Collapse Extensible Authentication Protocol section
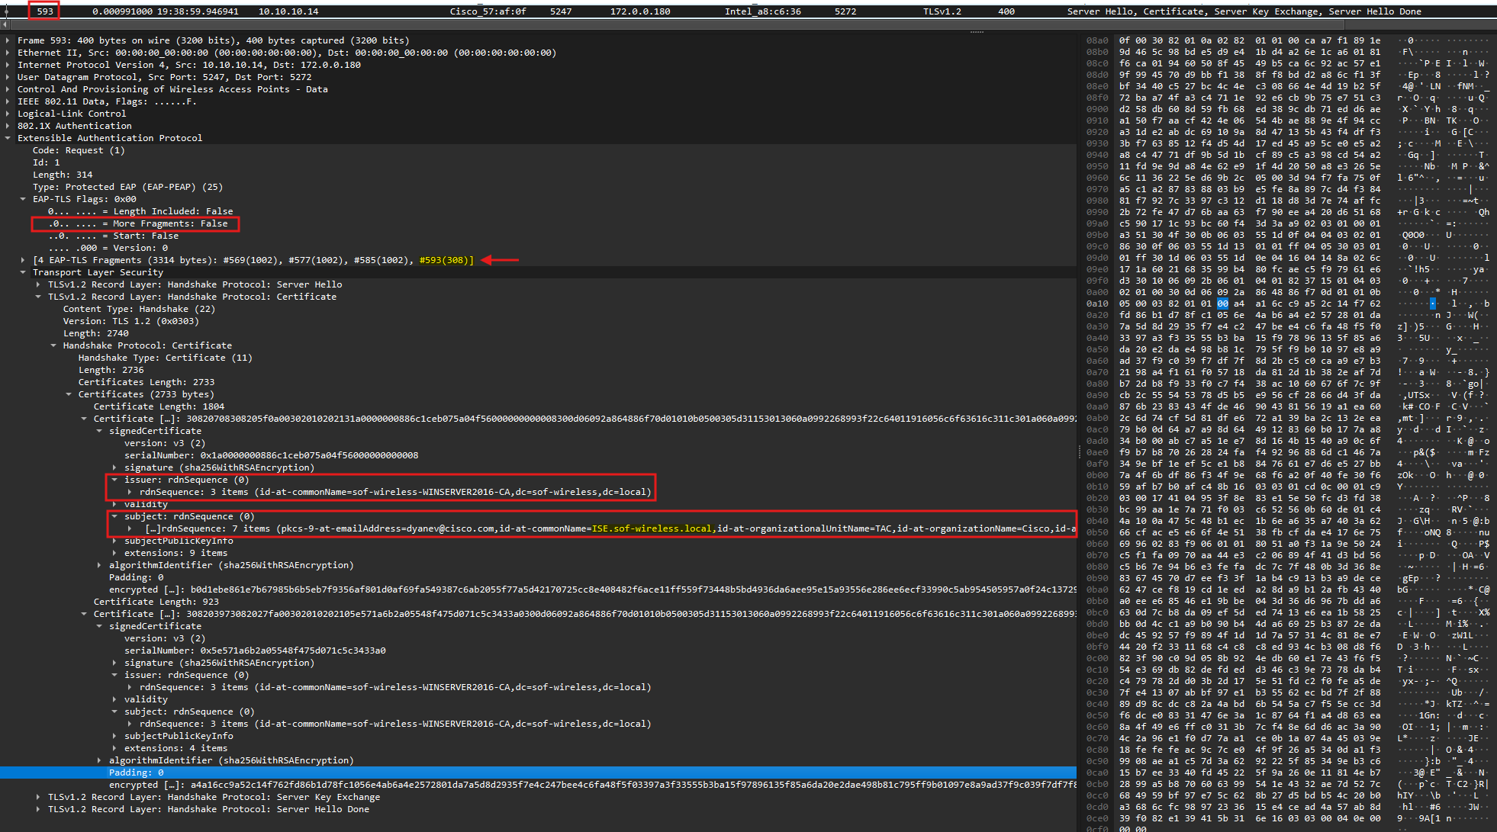This screenshot has width=1497, height=832. [8, 138]
